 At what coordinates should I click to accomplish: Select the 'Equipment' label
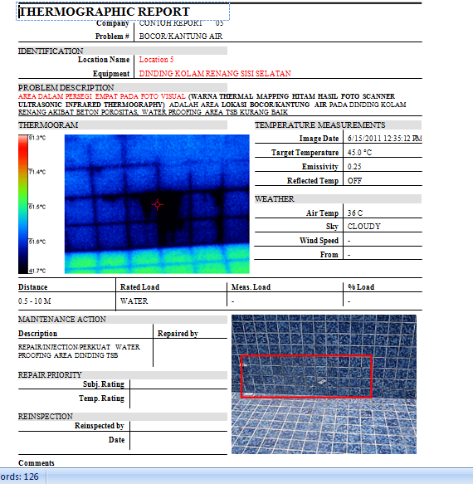pyautogui.click(x=111, y=74)
